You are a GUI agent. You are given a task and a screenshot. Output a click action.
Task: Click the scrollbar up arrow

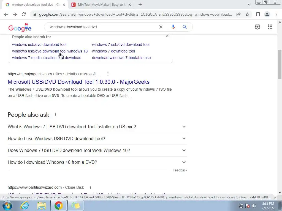tap(280, 22)
